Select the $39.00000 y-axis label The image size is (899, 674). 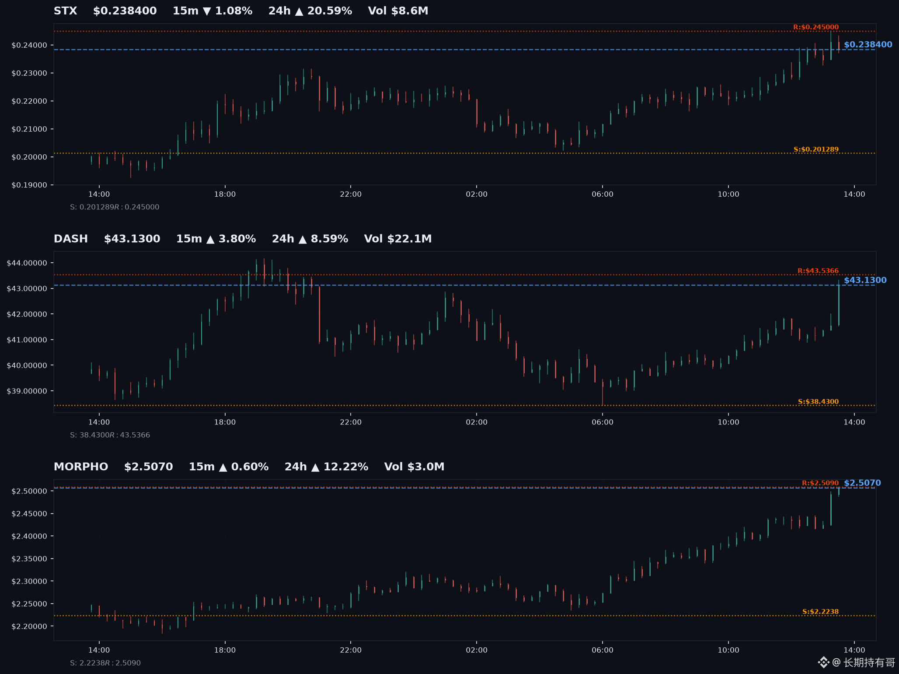[27, 391]
